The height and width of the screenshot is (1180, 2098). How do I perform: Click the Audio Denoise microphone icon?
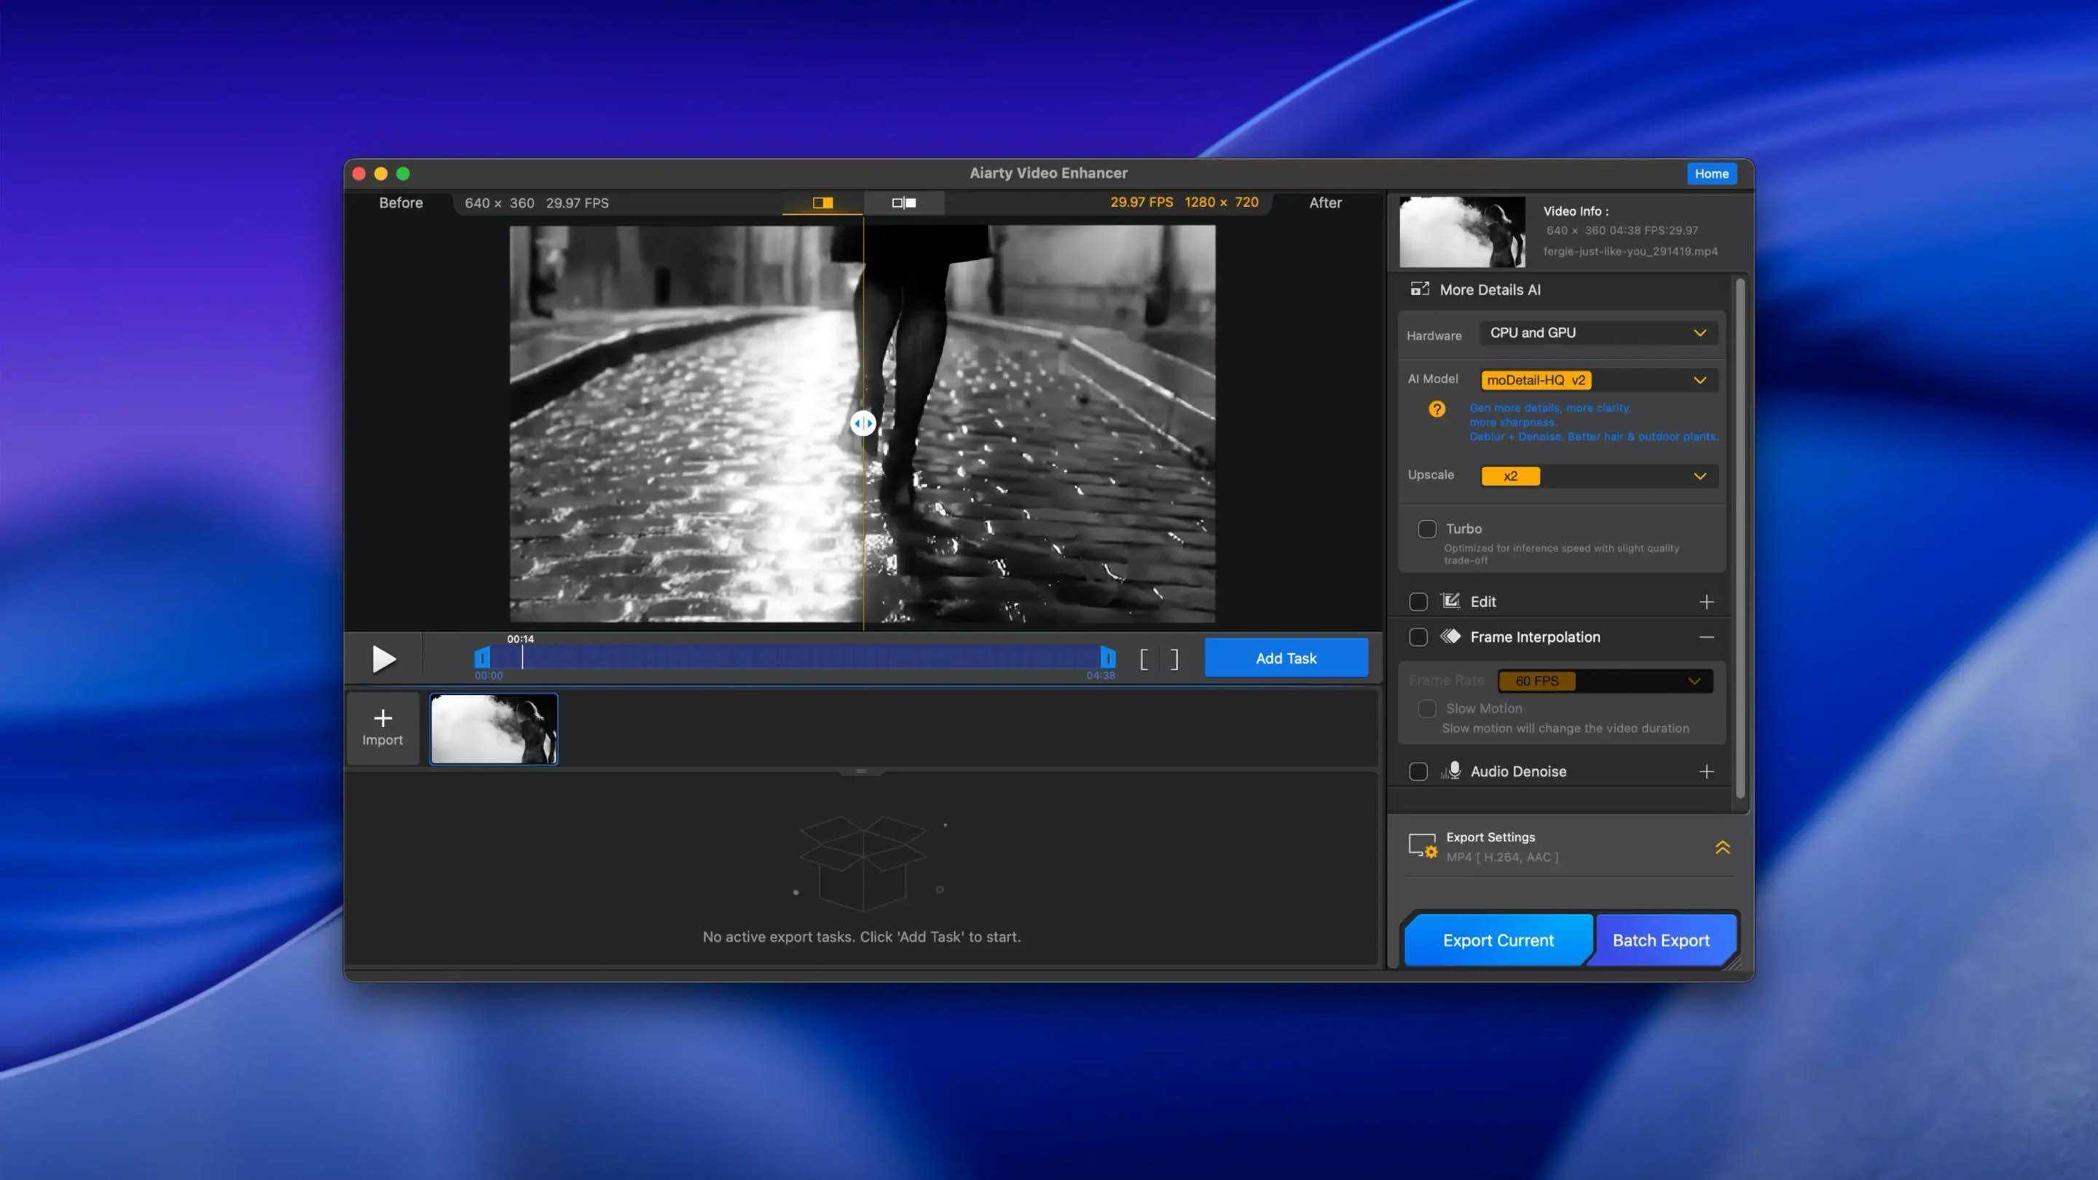(1454, 771)
